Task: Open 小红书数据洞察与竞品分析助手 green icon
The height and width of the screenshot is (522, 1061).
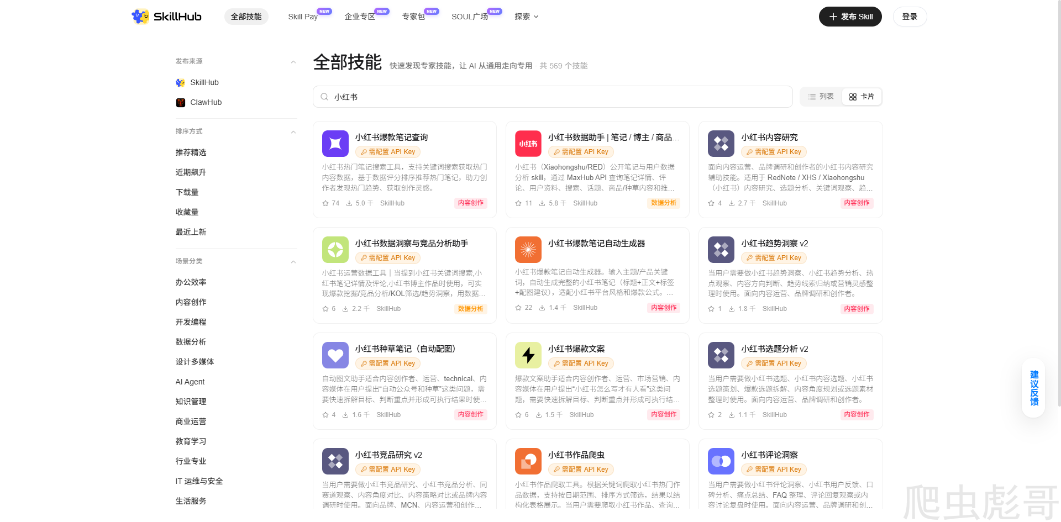Action: click(335, 250)
